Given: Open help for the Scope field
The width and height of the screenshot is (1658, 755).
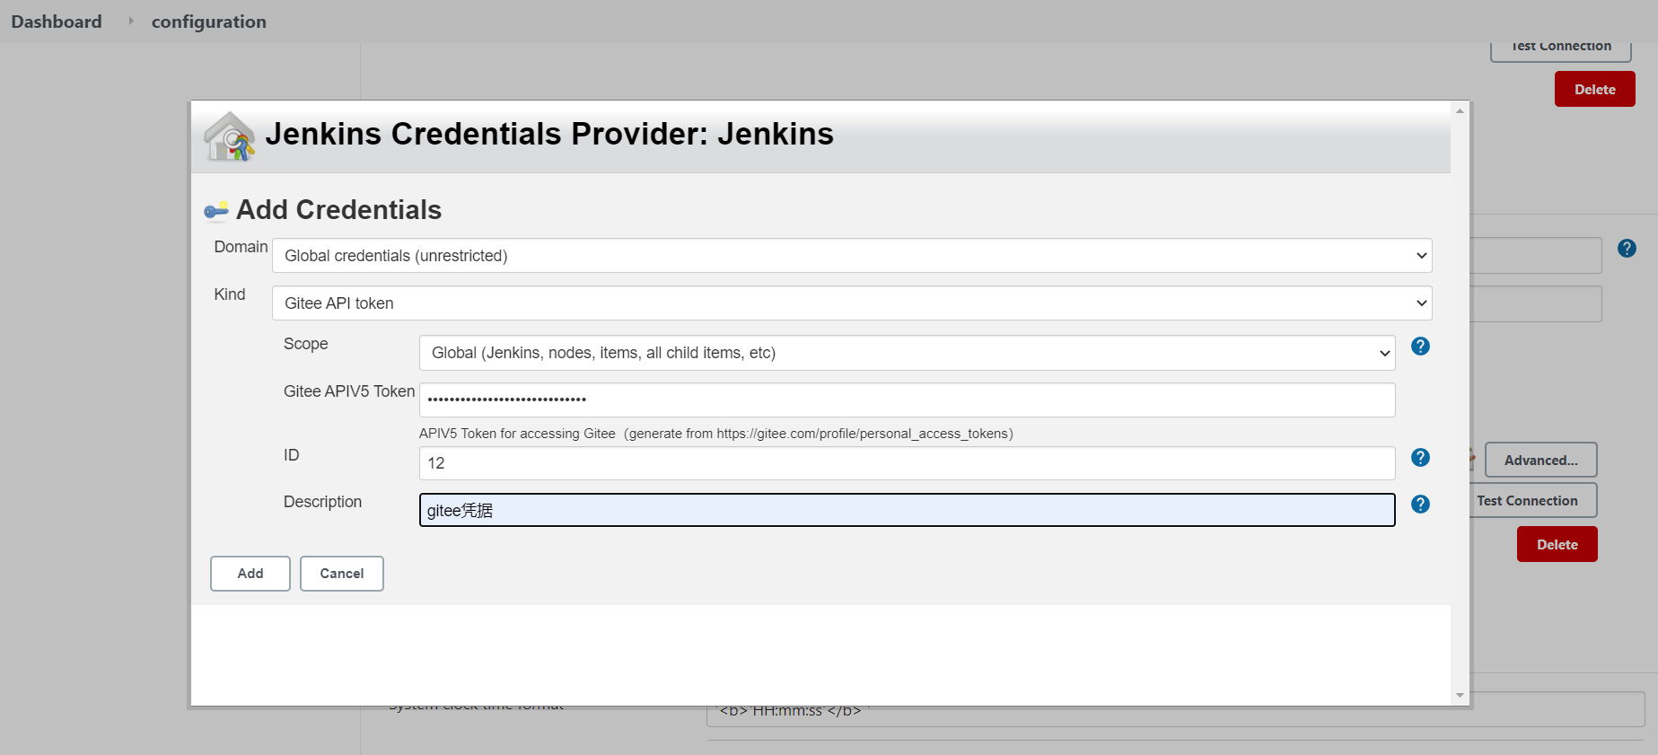Looking at the screenshot, I should click(x=1420, y=347).
